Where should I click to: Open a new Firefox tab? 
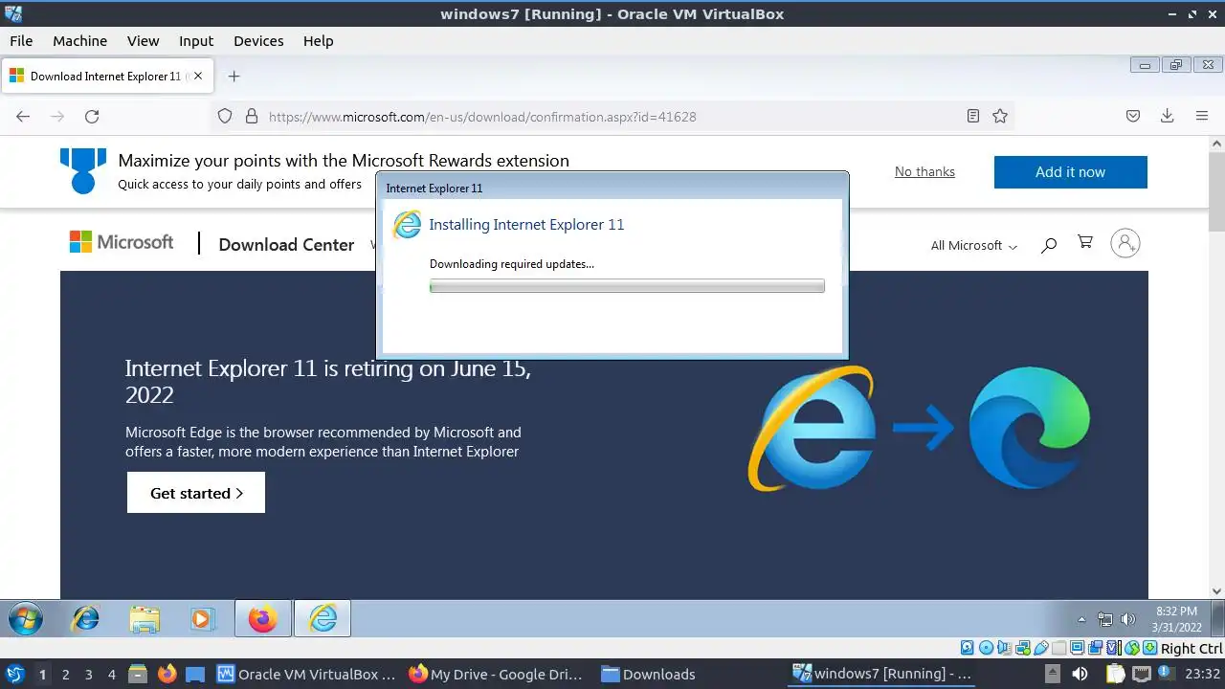click(234, 77)
